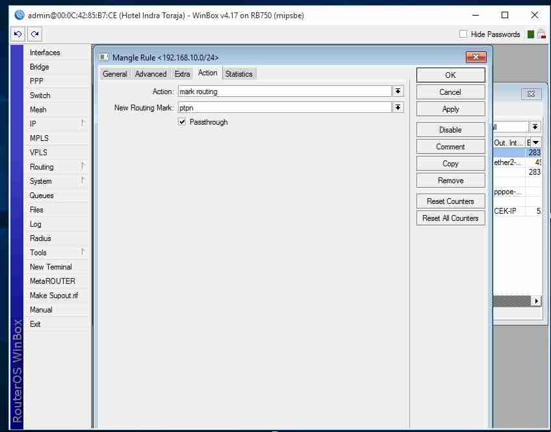The width and height of the screenshot is (551, 432).
Task: Click the Copy button
Action: coord(450,163)
